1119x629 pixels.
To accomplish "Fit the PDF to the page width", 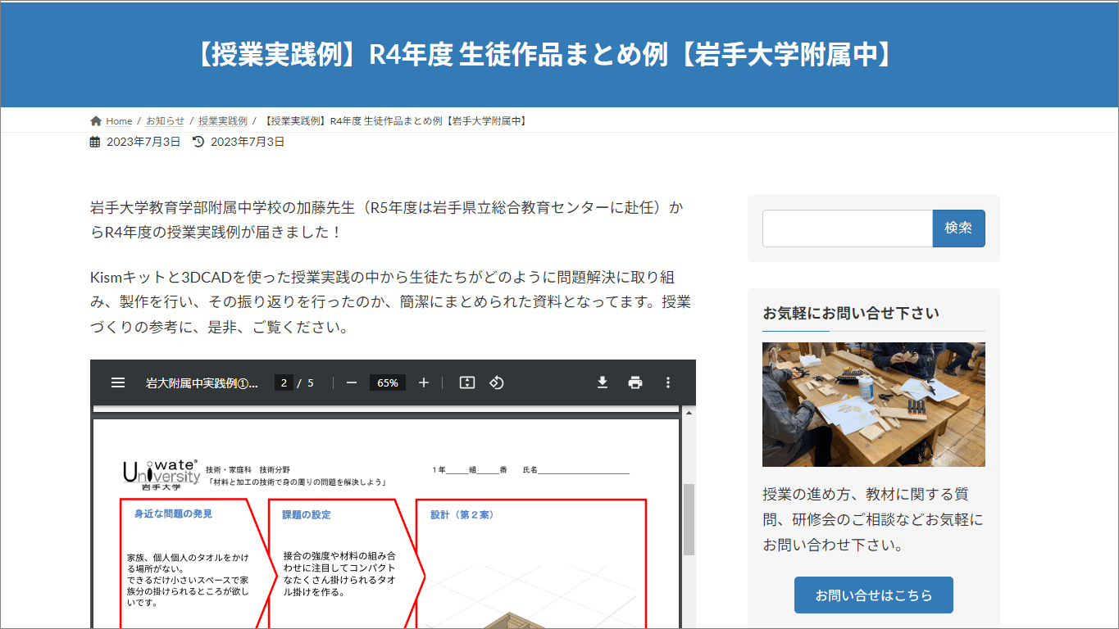I will pos(466,382).
